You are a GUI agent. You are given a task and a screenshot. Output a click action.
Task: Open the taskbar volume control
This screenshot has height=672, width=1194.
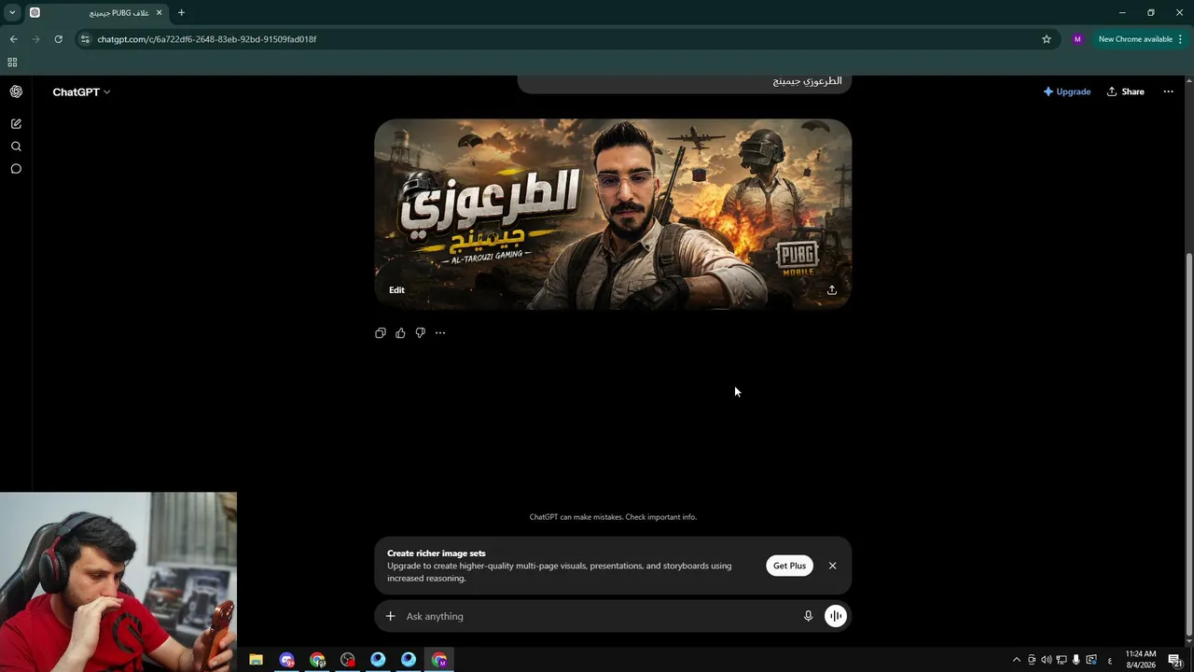pyautogui.click(x=1046, y=660)
